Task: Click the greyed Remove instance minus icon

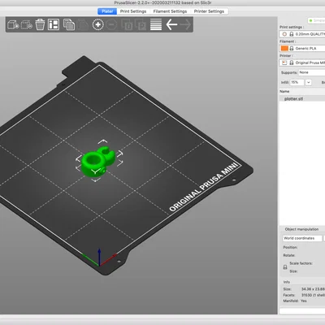Action: pyautogui.click(x=111, y=24)
